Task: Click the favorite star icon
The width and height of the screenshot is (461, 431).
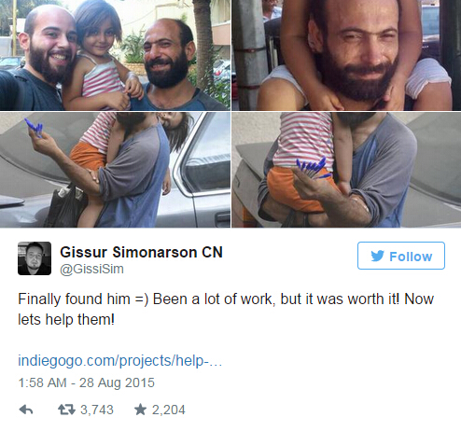Action: pos(140,410)
